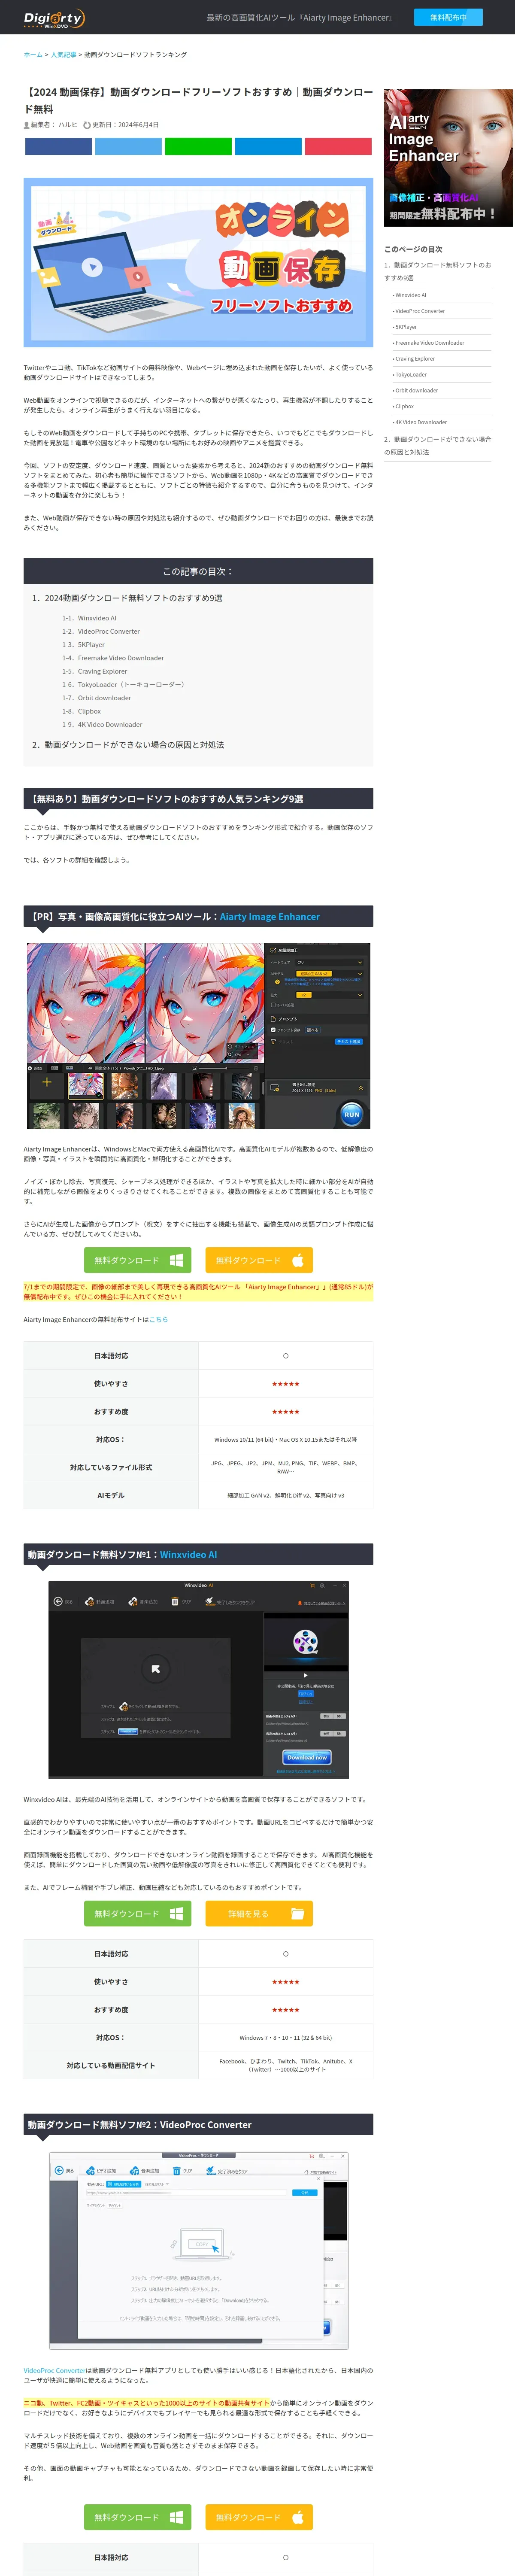Share using the red share button
Screen dimensions: 515x2576
[x=338, y=147]
